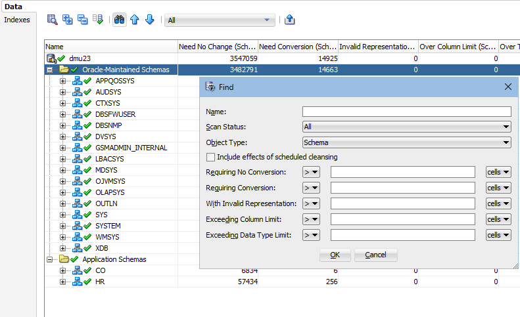Click the Requiring No Conversion value field

[x=402, y=172]
